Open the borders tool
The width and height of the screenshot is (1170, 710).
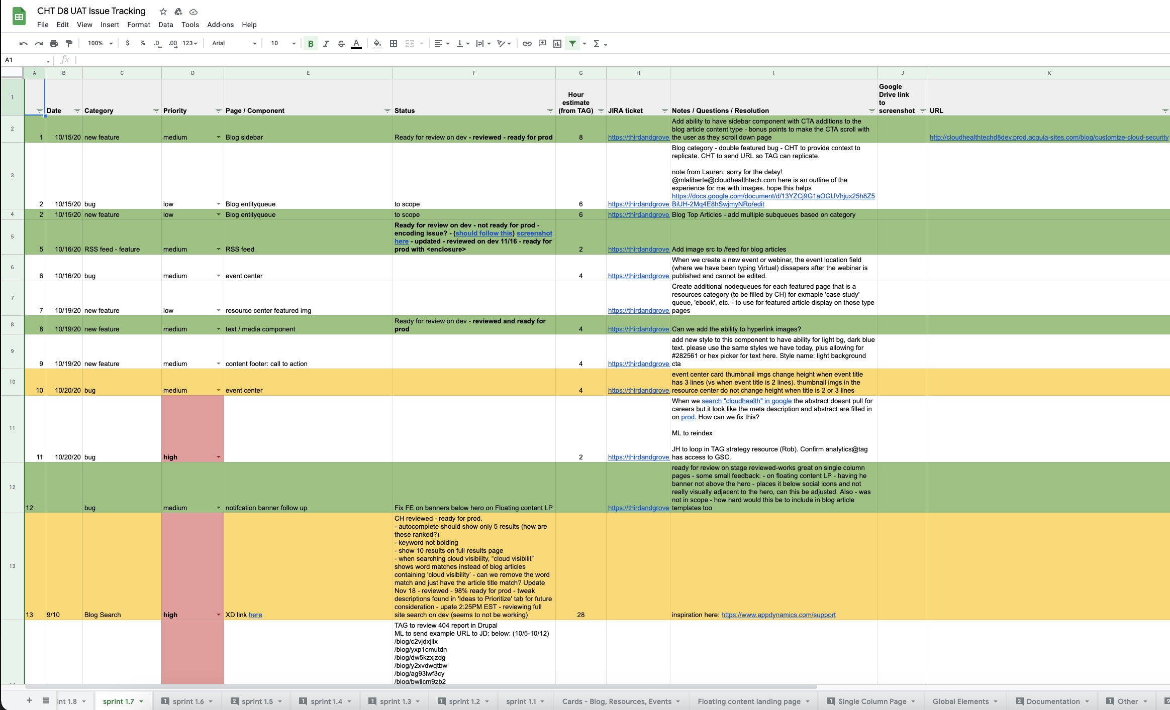[x=394, y=44]
